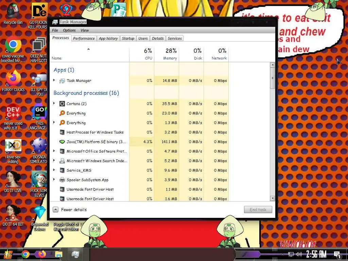Open the DO IT LIVE desktop shortcut
The width and height of the screenshot is (348, 261).
(13, 182)
